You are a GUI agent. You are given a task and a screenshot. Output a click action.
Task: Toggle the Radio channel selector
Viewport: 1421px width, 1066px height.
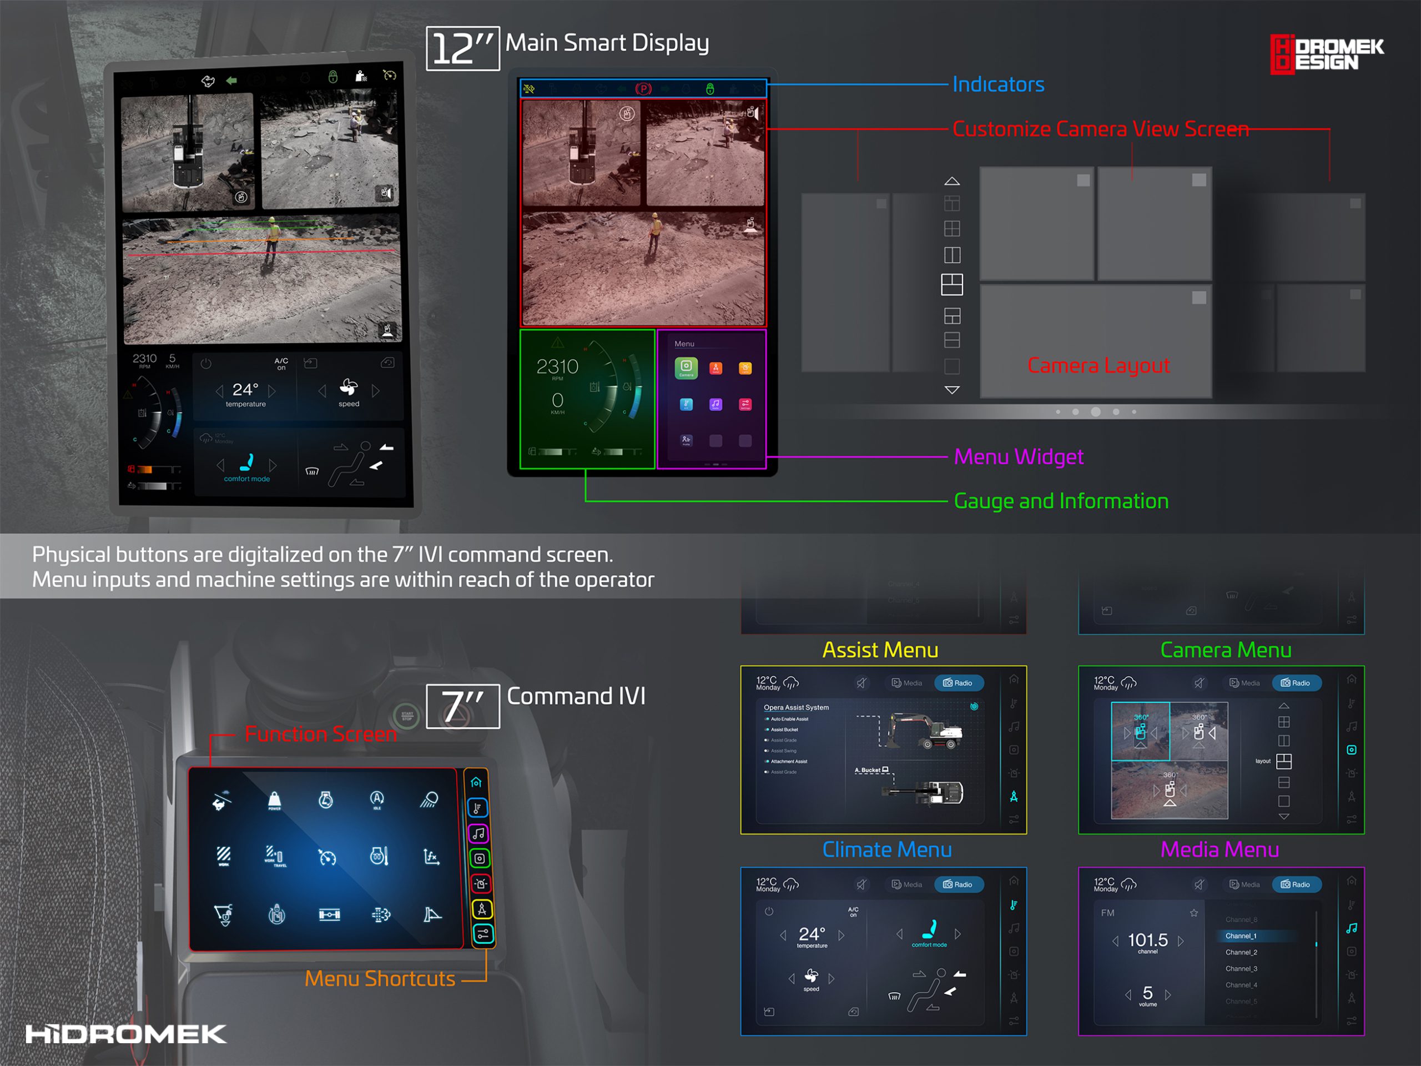click(x=1296, y=886)
